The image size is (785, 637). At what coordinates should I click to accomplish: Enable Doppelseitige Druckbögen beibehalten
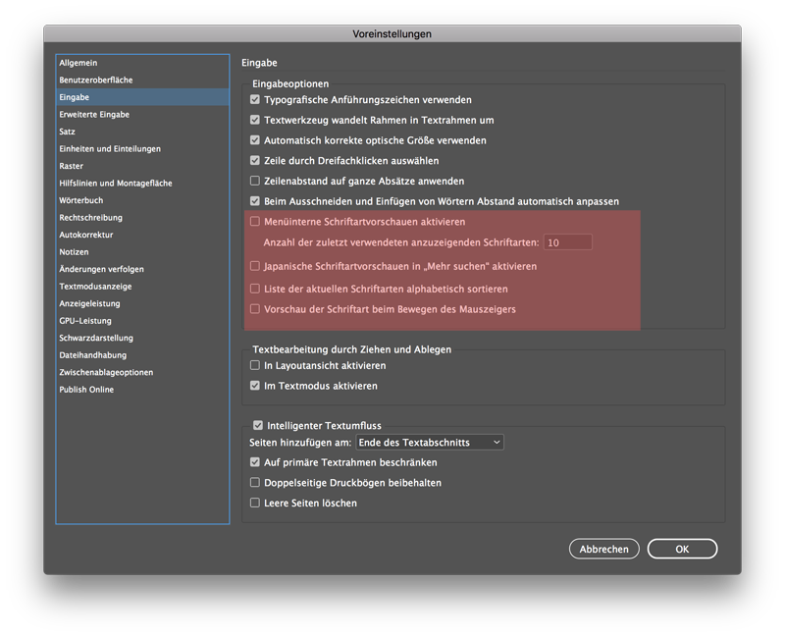click(255, 482)
